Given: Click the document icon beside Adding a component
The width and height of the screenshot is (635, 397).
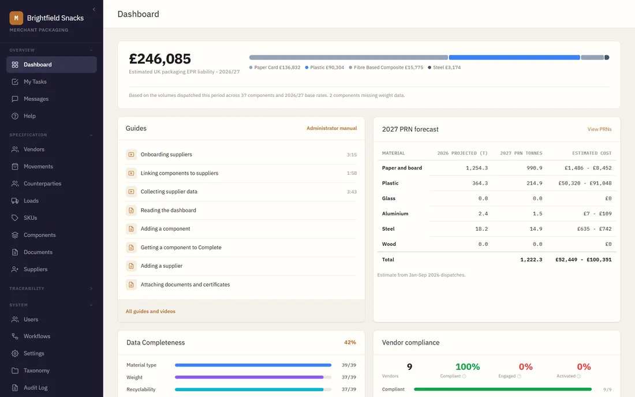Looking at the screenshot, I should pyautogui.click(x=131, y=229).
